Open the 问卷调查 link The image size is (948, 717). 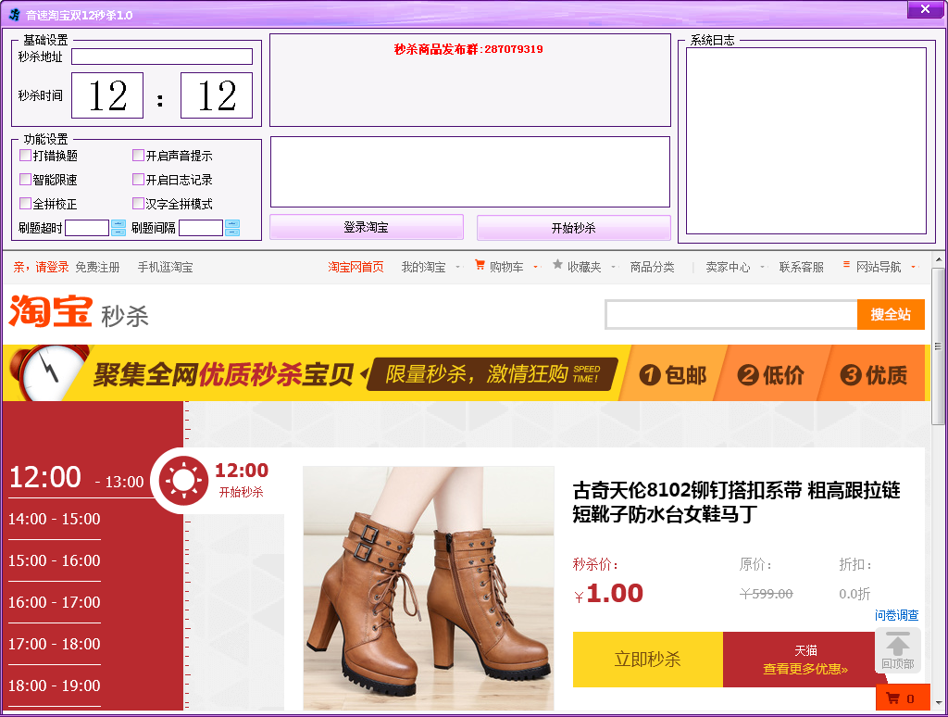896,615
